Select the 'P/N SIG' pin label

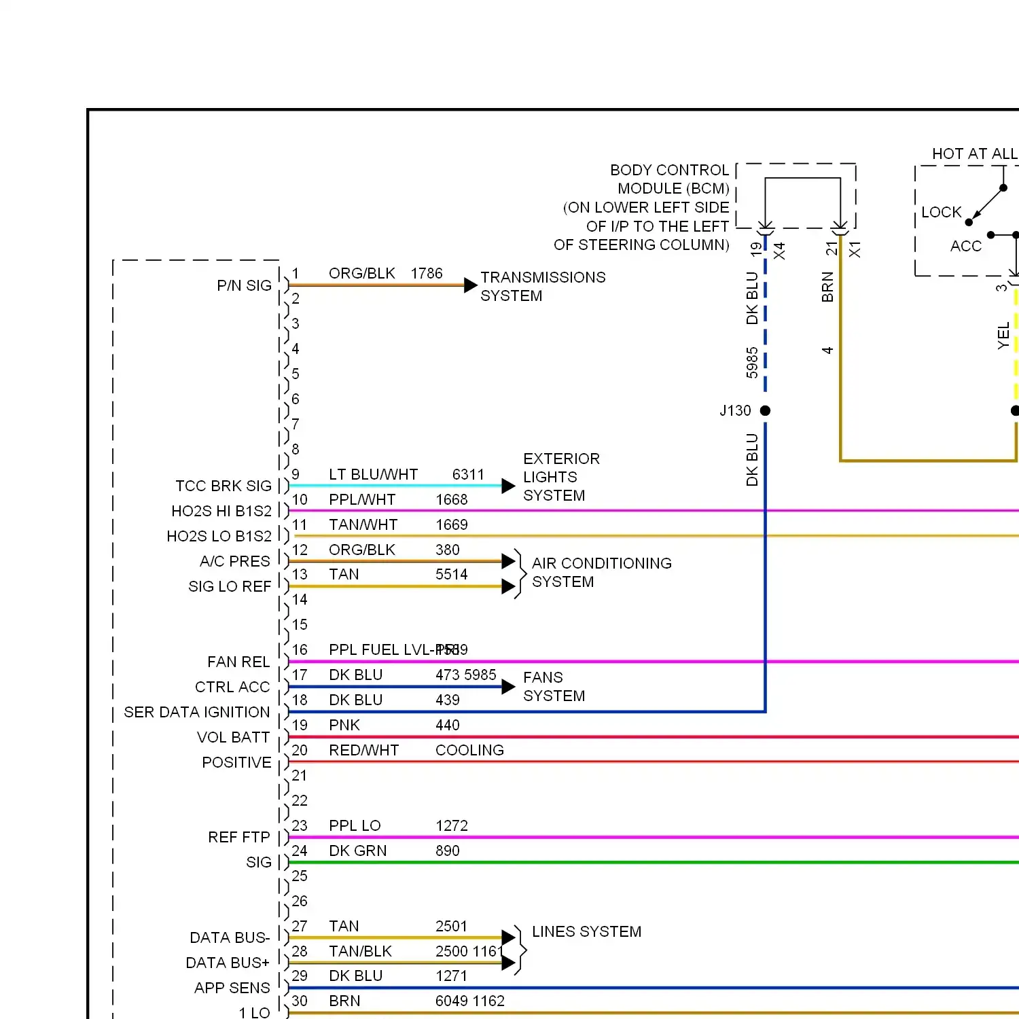coord(244,285)
